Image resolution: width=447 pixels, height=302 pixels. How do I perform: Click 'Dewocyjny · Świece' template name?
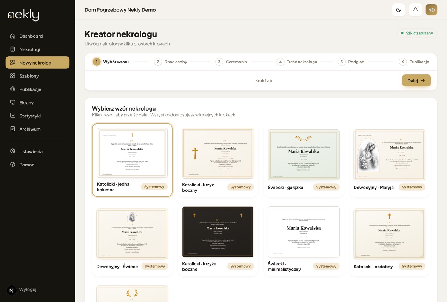point(117,267)
